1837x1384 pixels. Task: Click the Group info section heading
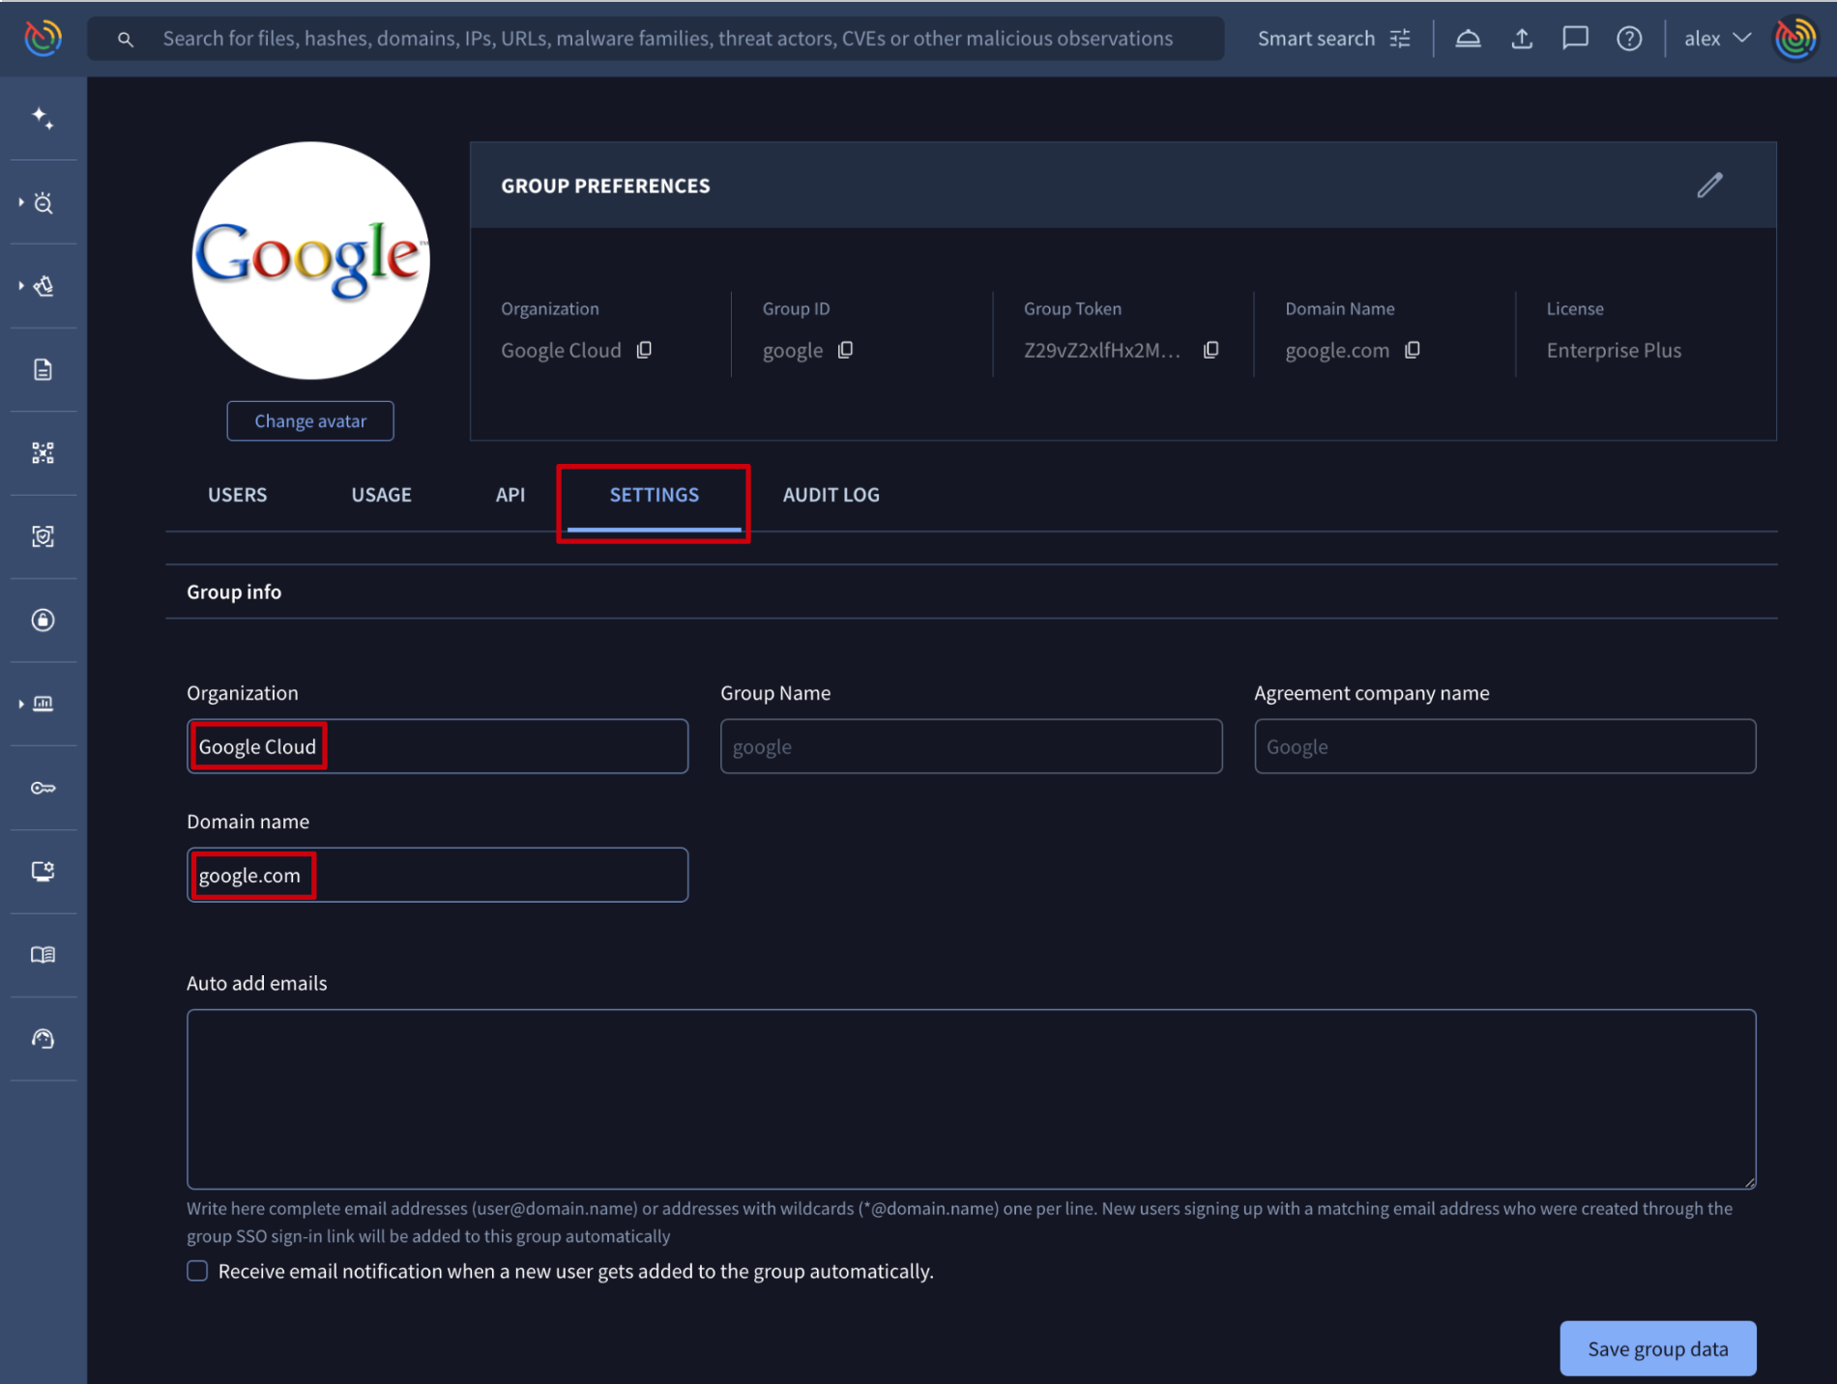pyautogui.click(x=234, y=591)
